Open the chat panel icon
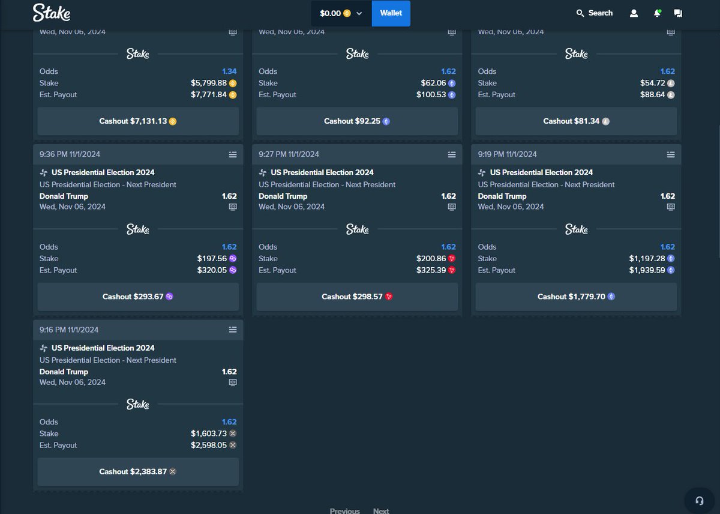Screen dimensions: 720x514 click(678, 13)
